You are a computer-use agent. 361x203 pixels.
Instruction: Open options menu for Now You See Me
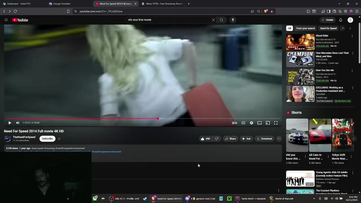point(352,70)
